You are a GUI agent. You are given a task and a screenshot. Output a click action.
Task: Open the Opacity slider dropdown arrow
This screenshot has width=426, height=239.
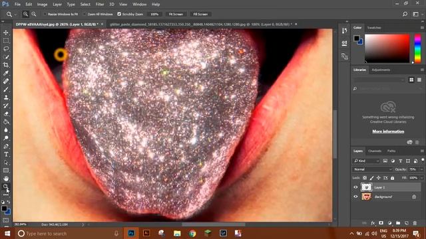click(x=421, y=169)
